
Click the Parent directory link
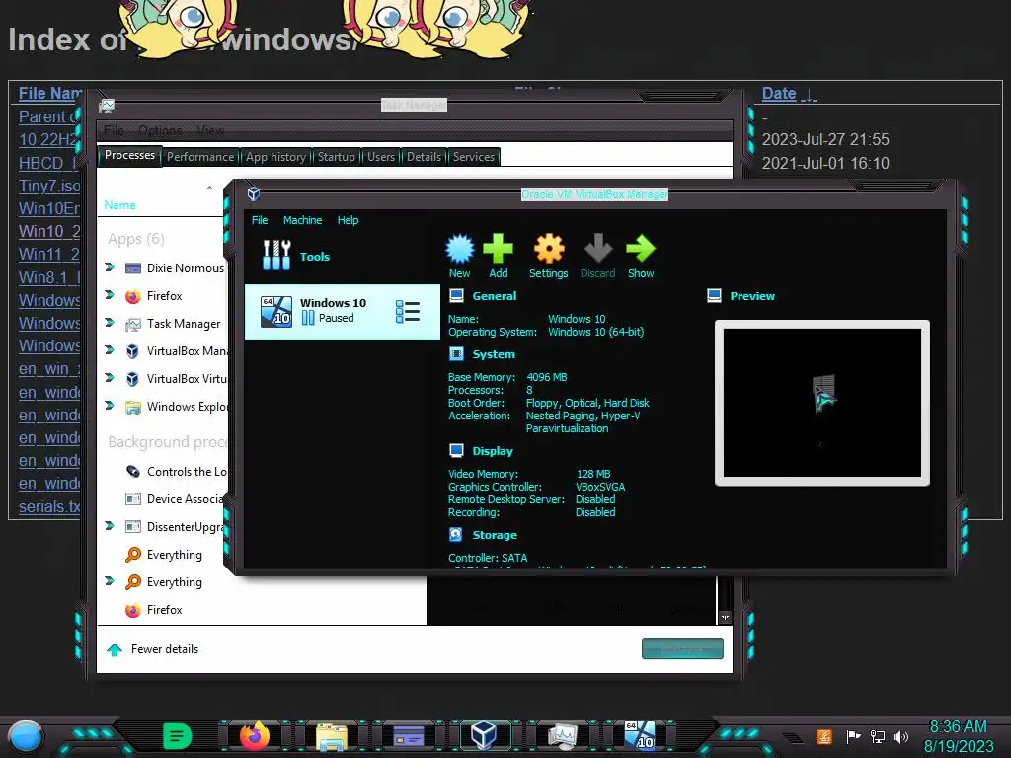47,116
